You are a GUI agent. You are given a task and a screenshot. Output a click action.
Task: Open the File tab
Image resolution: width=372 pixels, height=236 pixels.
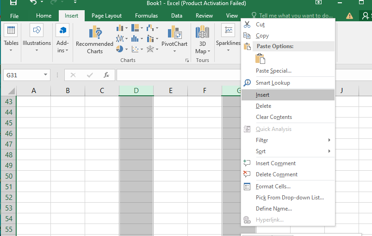click(x=14, y=16)
